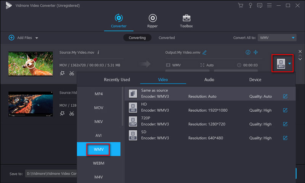Screen dimensions: 305x183
Task: Select the Converting tab
Action: point(137,37)
